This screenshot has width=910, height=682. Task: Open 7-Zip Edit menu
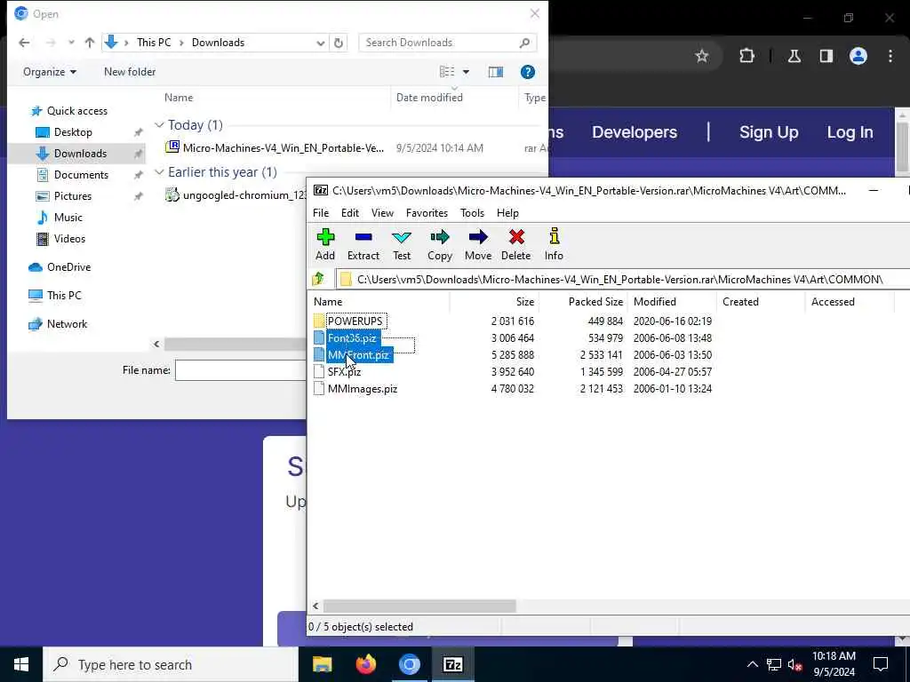tap(350, 213)
